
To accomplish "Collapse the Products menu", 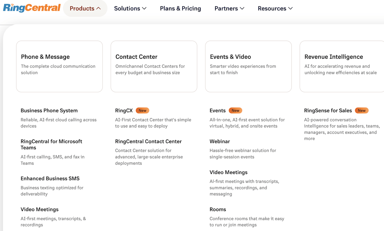I will click(x=85, y=8).
